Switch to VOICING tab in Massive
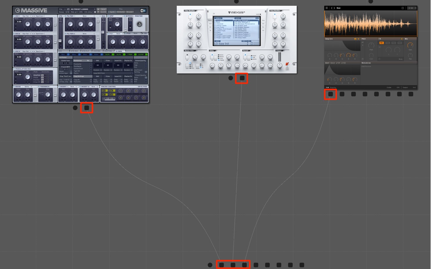431x269 pixels. click(x=97, y=51)
